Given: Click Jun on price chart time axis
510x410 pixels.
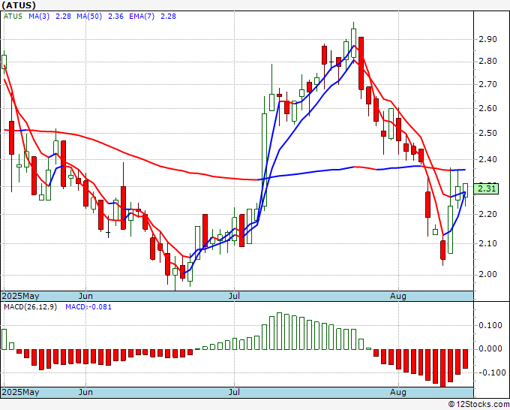Looking at the screenshot, I should 85,296.
